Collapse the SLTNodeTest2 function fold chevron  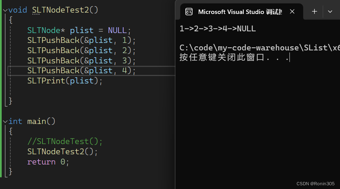click(x=5, y=10)
